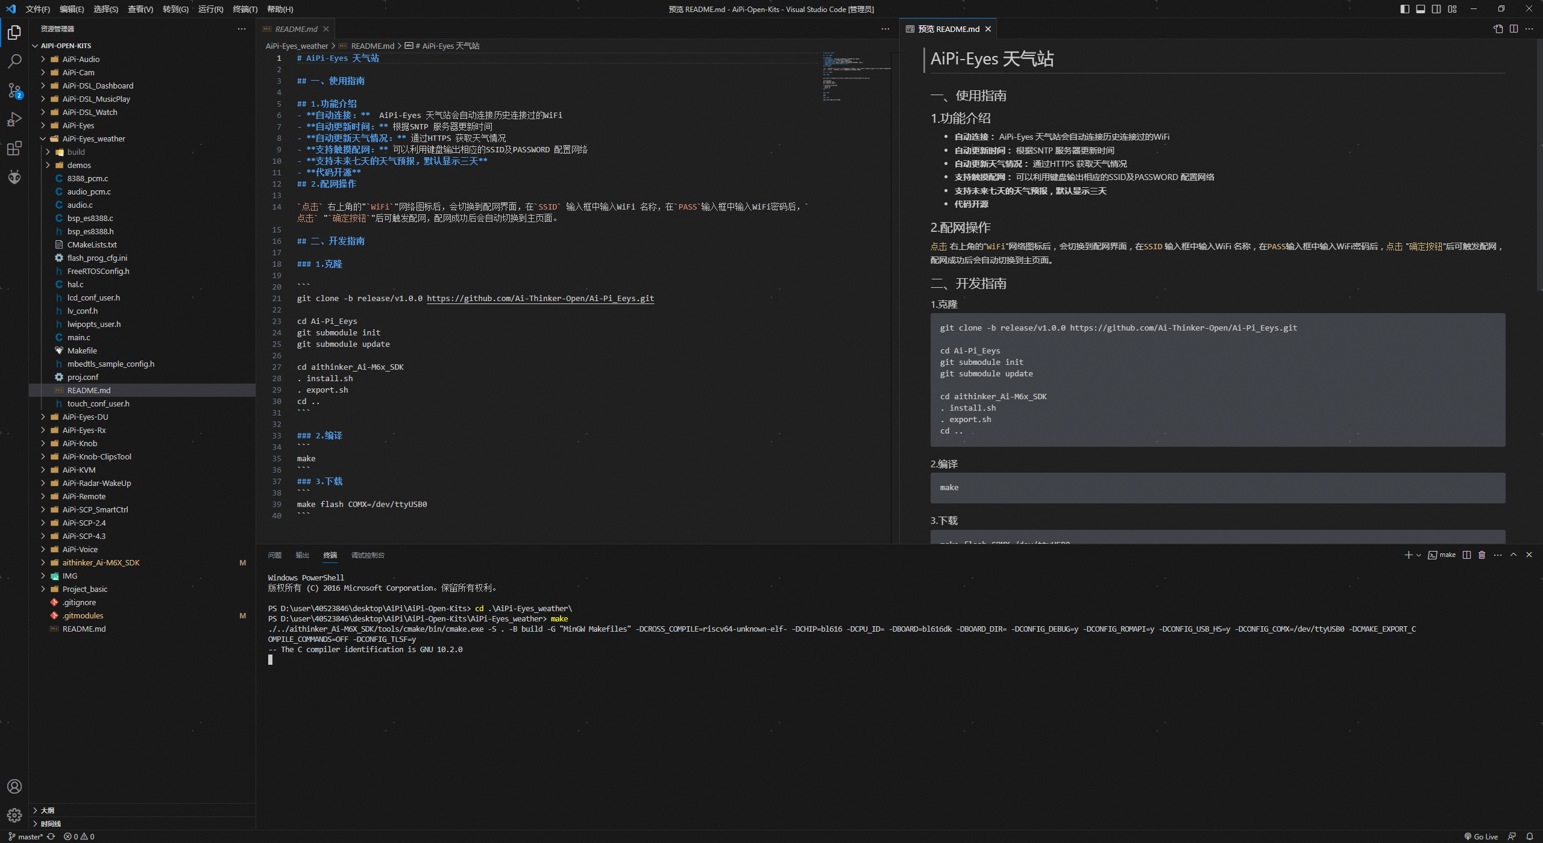Image resolution: width=1543 pixels, height=843 pixels.
Task: Click the feedback icon in the status bar
Action: pyautogui.click(x=1512, y=836)
